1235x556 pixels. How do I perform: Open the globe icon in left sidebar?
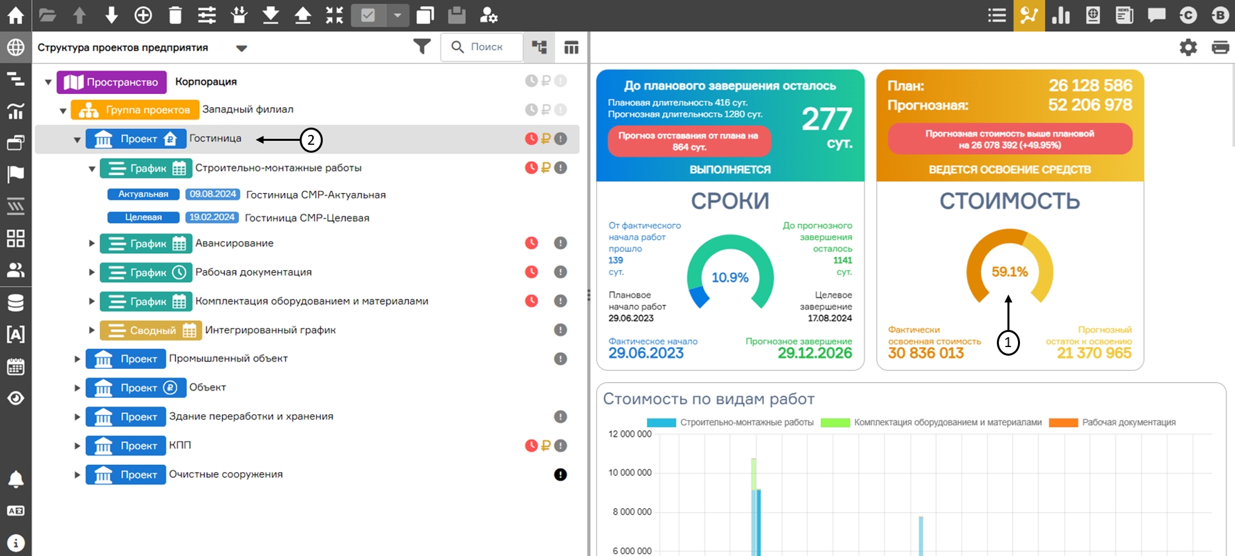click(x=15, y=48)
